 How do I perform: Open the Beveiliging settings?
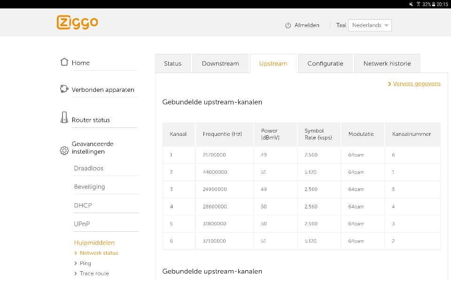coord(89,187)
